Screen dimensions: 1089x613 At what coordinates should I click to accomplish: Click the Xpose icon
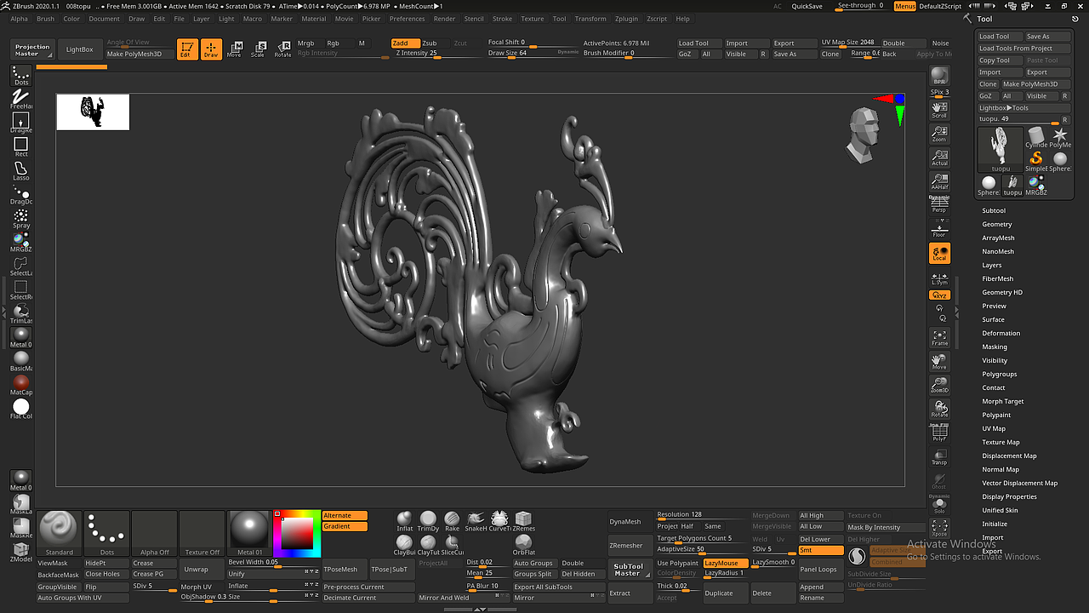click(939, 529)
